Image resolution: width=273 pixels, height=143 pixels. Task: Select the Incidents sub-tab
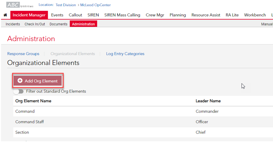(x=13, y=24)
